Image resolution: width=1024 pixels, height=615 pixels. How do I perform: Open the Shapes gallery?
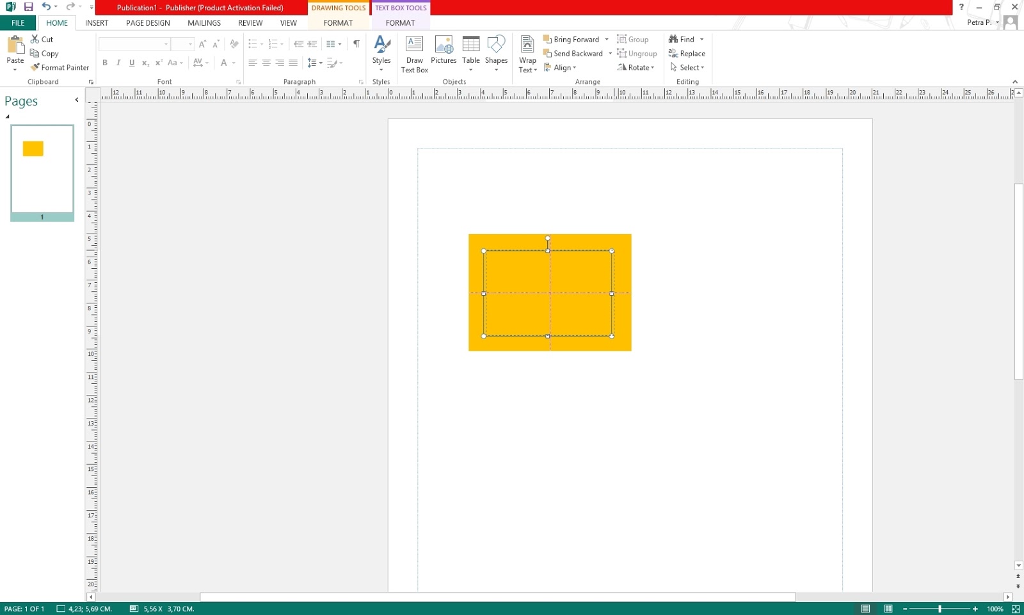click(496, 54)
